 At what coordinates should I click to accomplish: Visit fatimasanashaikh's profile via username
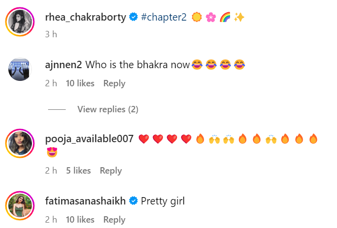pyautogui.click(x=86, y=201)
